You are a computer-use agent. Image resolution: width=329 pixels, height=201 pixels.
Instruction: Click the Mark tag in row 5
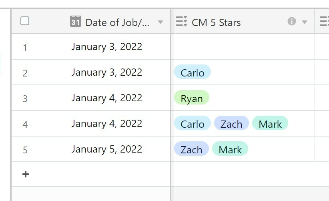point(230,149)
